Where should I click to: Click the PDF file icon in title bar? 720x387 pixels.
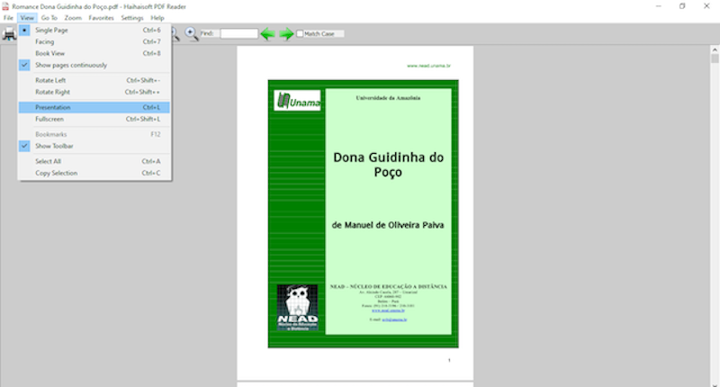[x=5, y=6]
